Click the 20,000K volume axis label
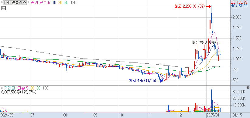The width and height of the screenshot is (250, 118). point(239,98)
